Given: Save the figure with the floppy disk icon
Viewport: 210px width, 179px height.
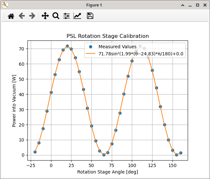Looking at the screenshot, I should [90, 16].
